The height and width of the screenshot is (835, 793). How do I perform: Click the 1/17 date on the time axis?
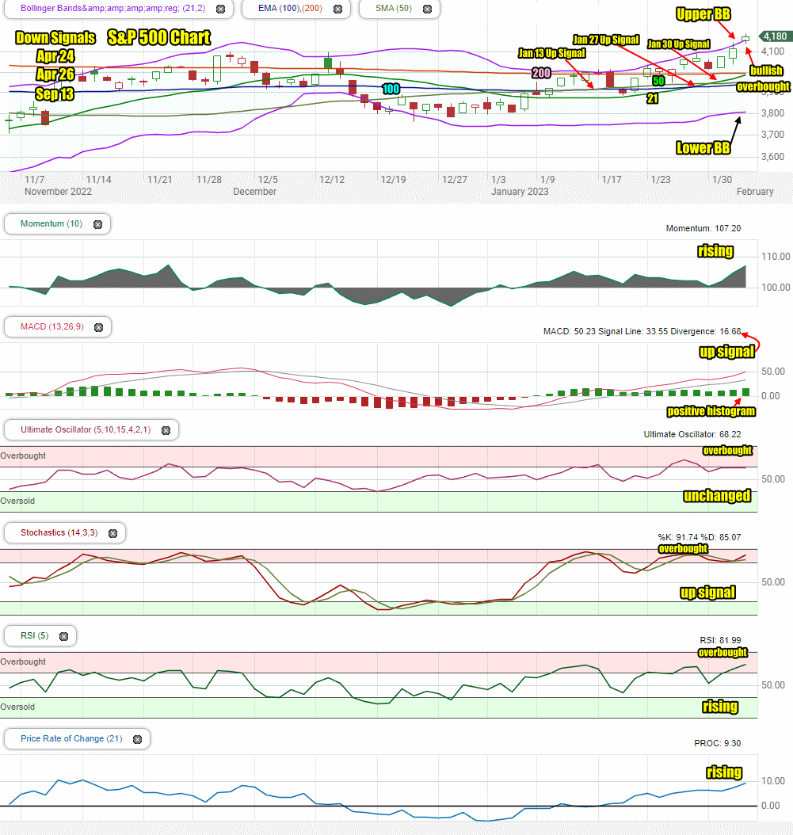(612, 180)
